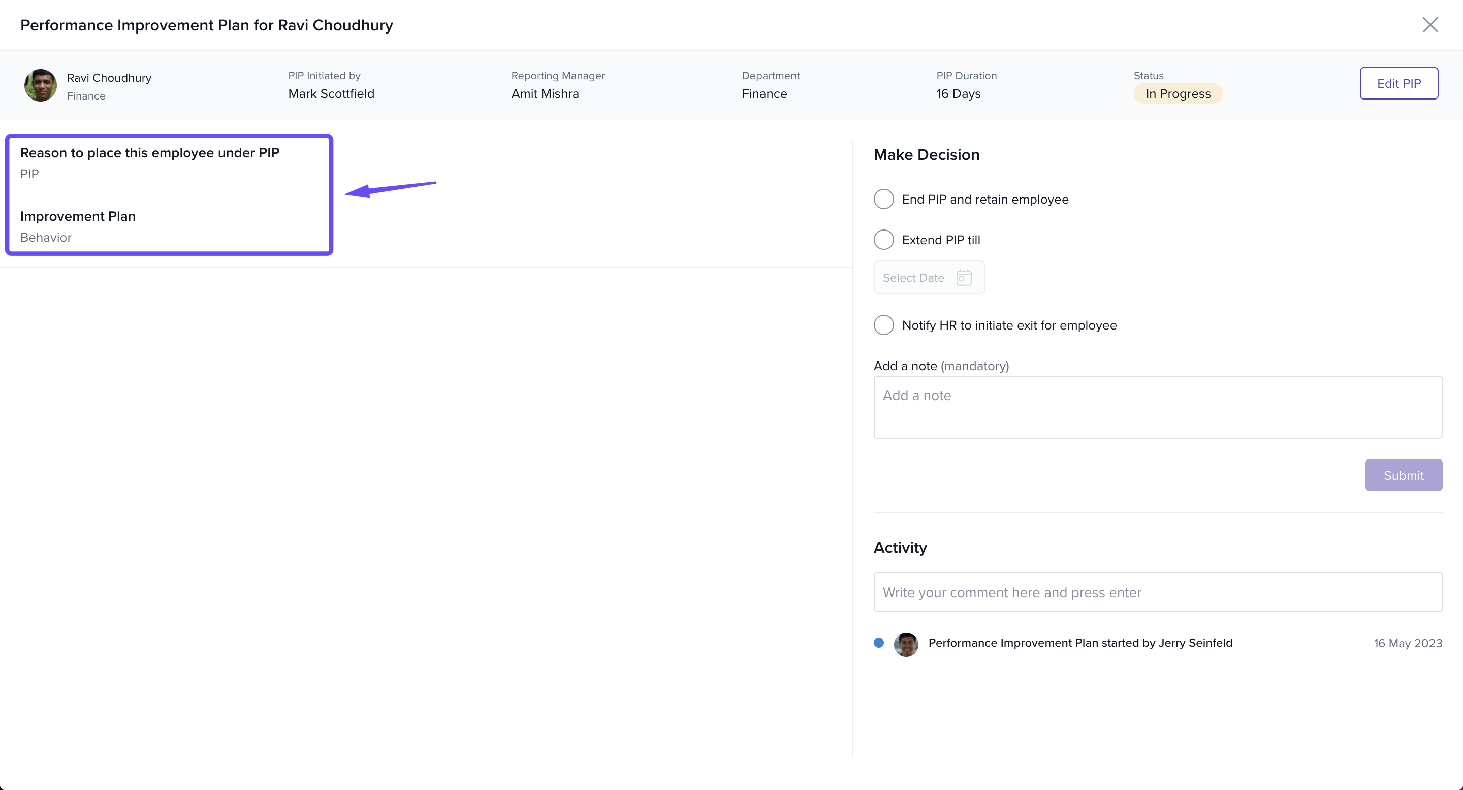Click Mark Scottfield initiator name

[331, 93]
